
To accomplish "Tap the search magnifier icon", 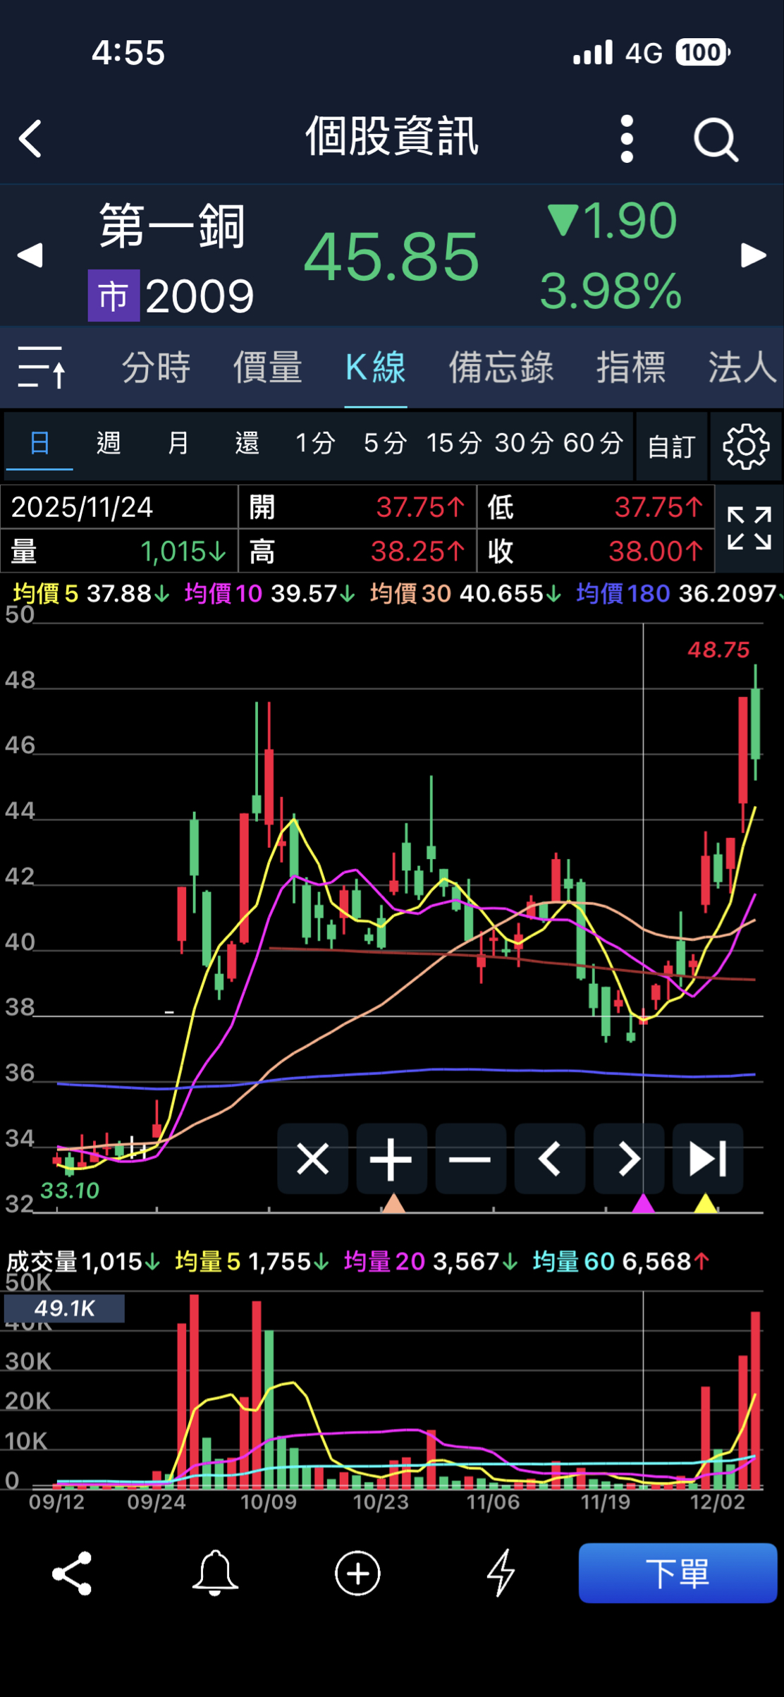I will 716,140.
